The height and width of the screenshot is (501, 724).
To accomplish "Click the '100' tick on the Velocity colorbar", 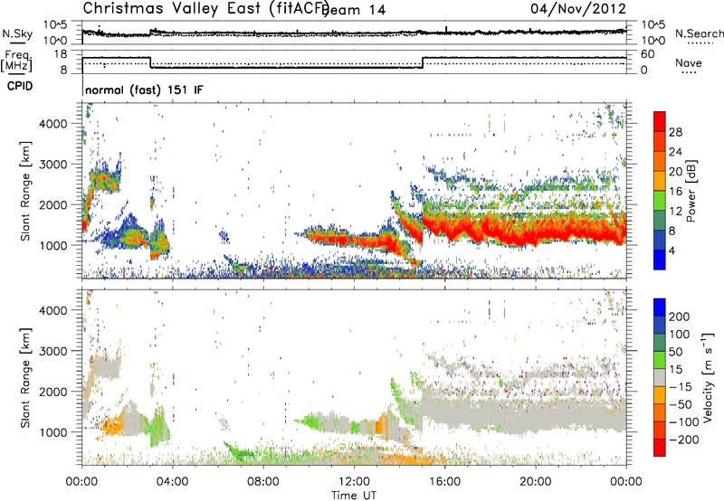I will (x=680, y=335).
